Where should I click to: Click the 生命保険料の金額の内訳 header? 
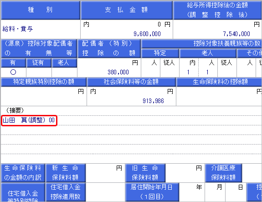click(x=23, y=173)
